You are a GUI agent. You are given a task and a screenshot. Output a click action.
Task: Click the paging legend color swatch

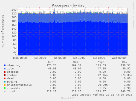coord(5,82)
